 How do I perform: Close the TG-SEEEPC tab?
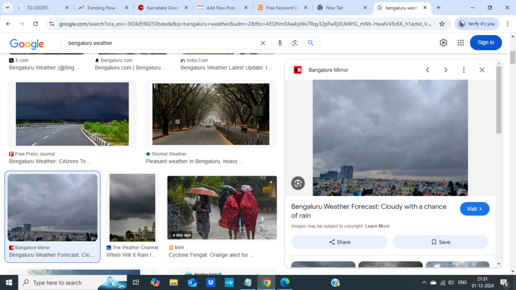point(67,8)
